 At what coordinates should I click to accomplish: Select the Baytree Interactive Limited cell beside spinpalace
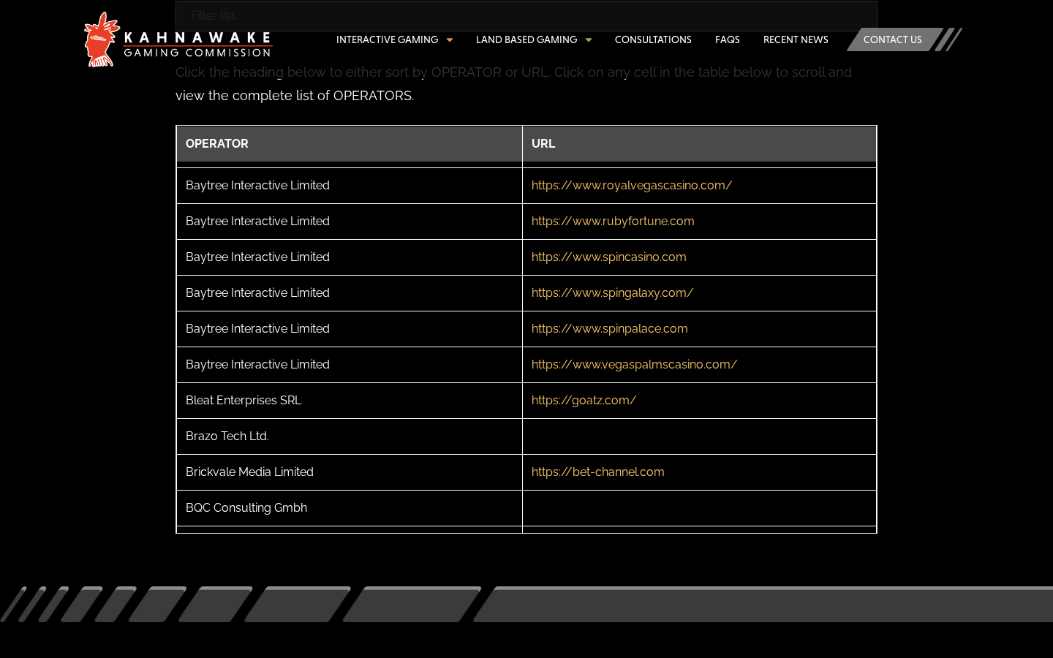(x=350, y=329)
